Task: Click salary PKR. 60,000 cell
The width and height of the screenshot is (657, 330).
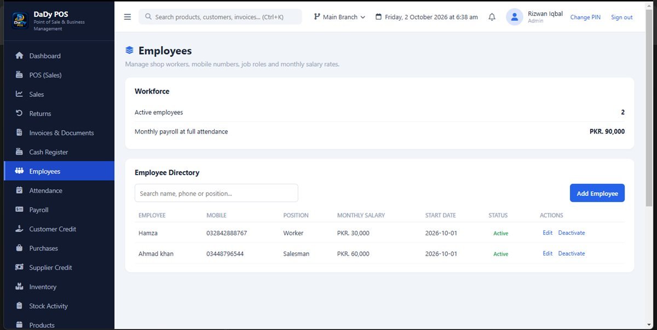Action: point(353,254)
